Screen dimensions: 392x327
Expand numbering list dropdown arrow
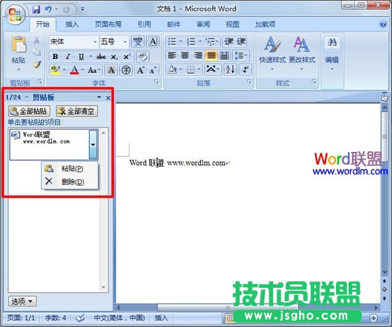coord(200,41)
